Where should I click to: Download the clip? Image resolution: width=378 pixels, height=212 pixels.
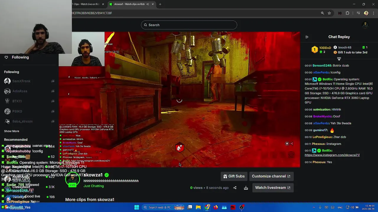pyautogui.click(x=246, y=188)
